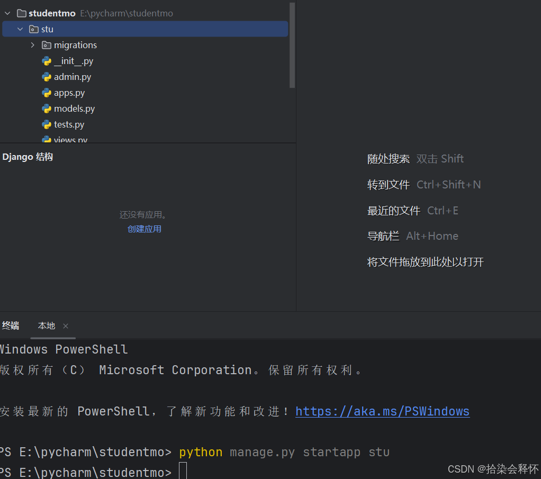
Task: Open apps.py via its Python file icon
Action: [47, 93]
